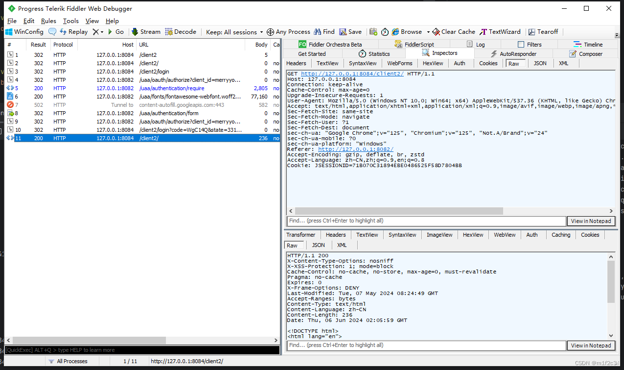Open the File menu
The image size is (624, 370).
(12, 21)
